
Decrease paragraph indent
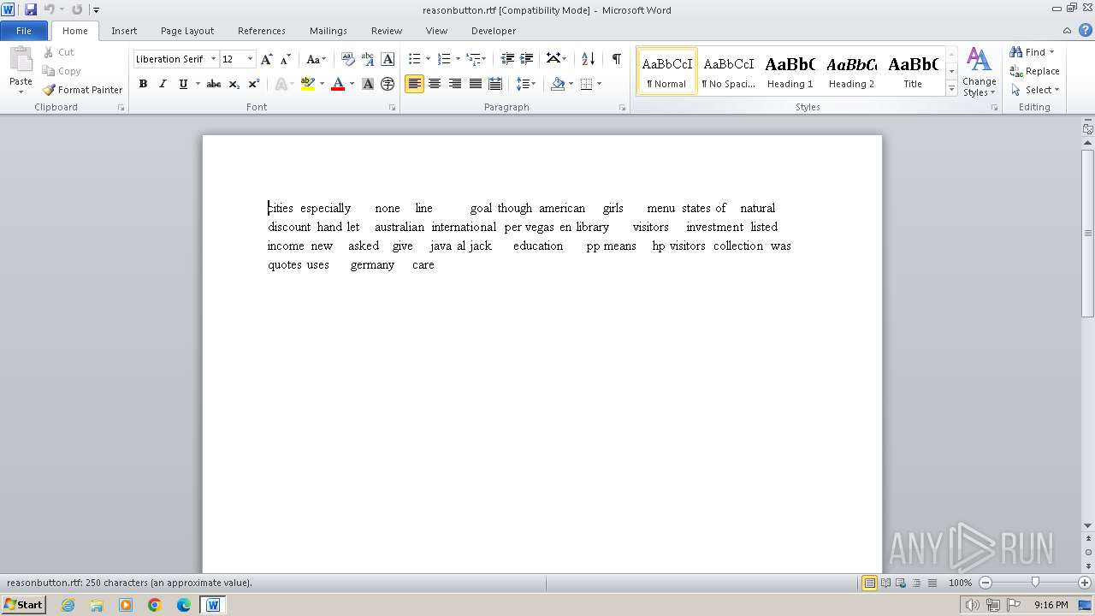(507, 59)
